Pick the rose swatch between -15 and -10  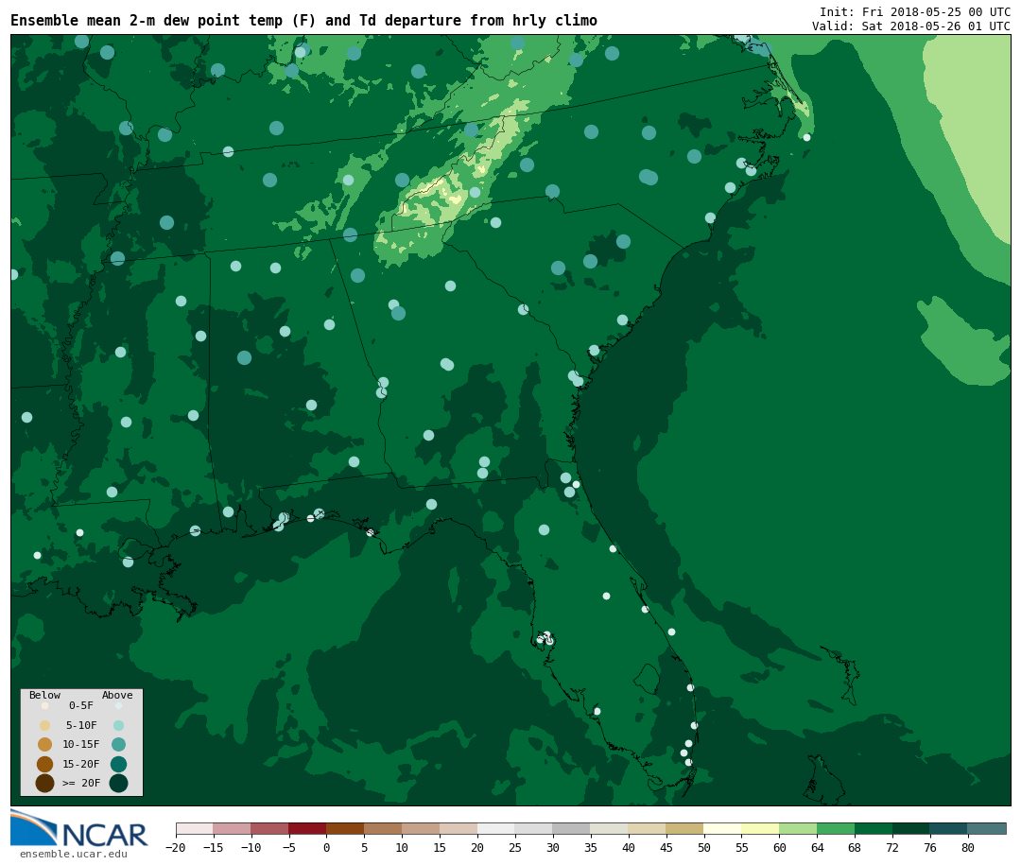coord(233,828)
